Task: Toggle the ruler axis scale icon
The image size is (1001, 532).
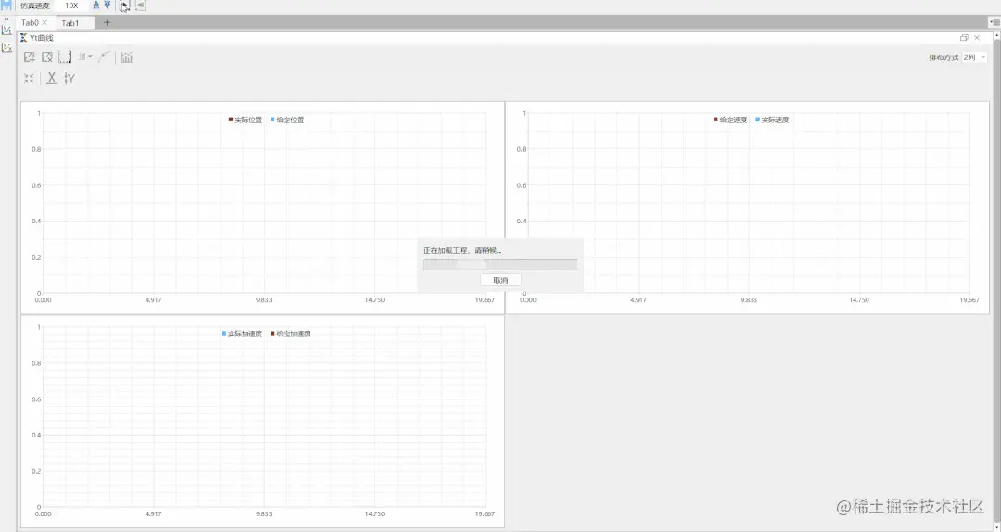Action: (65, 57)
